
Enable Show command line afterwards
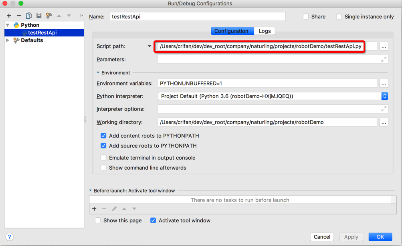[103, 168]
